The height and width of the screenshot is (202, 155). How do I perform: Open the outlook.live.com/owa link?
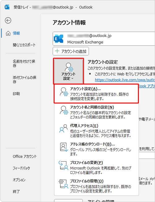click(x=125, y=80)
